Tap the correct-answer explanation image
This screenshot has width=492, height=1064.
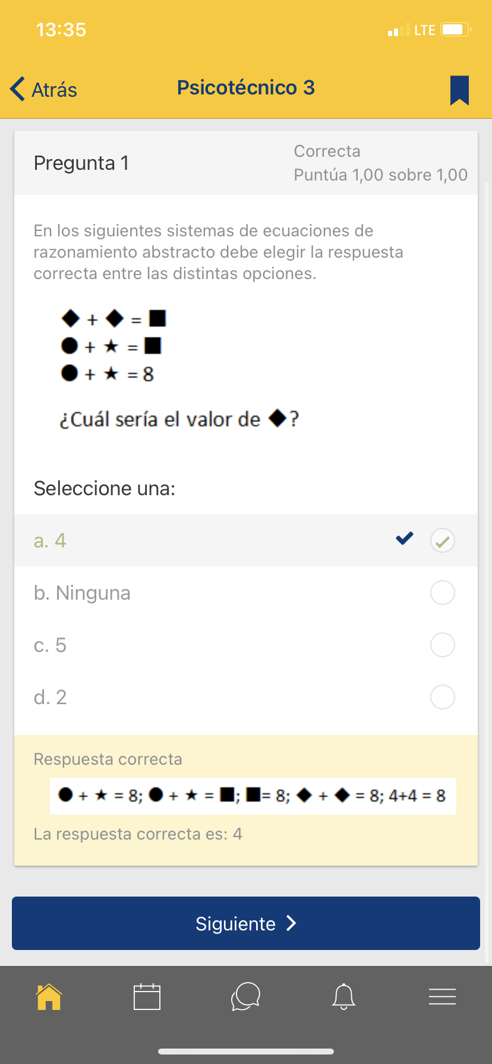(x=253, y=795)
